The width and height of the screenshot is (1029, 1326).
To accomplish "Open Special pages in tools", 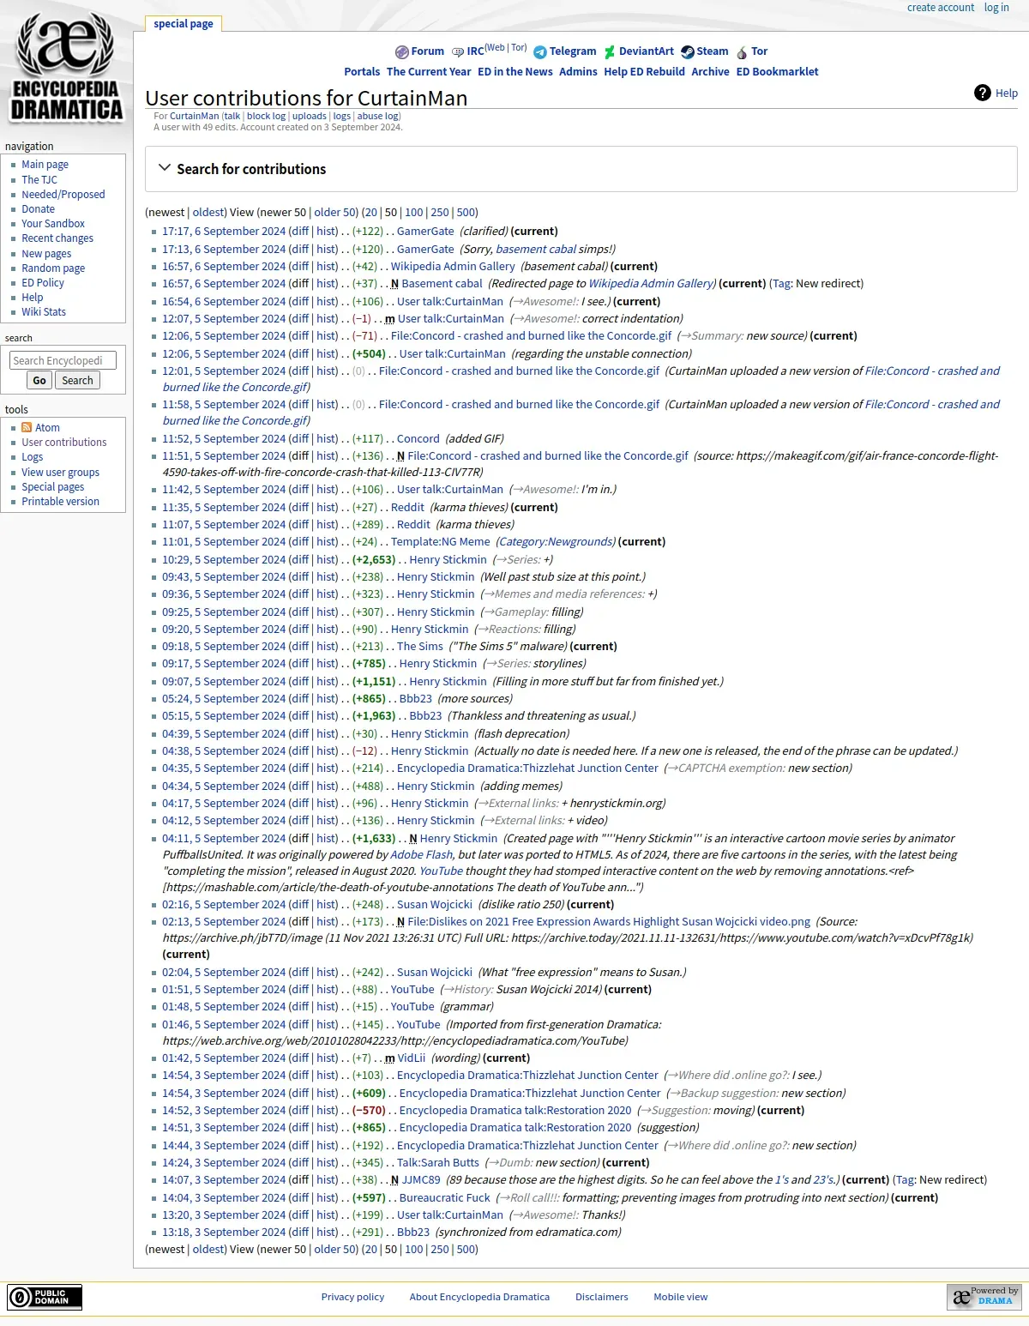I will 53,487.
